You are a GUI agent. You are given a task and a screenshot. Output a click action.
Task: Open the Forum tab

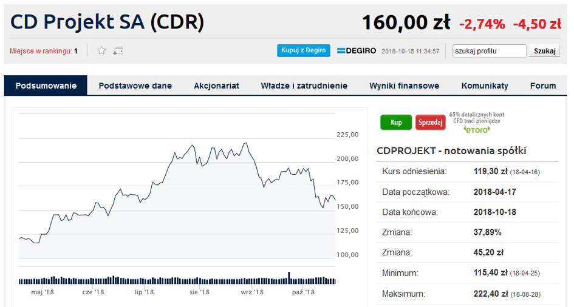pos(543,86)
